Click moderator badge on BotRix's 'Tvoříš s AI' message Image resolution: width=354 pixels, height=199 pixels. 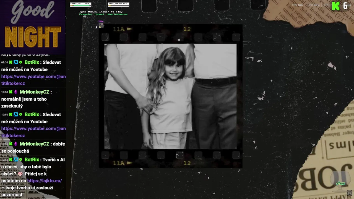(x=16, y=160)
